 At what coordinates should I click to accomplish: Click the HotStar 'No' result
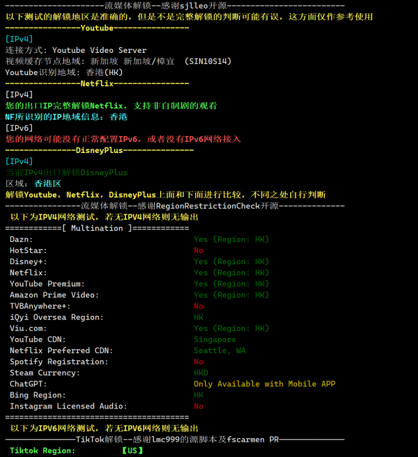point(199,250)
